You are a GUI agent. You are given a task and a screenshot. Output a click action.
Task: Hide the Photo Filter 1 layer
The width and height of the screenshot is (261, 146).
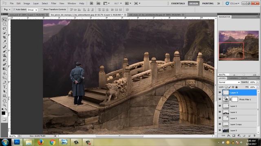point(220,99)
